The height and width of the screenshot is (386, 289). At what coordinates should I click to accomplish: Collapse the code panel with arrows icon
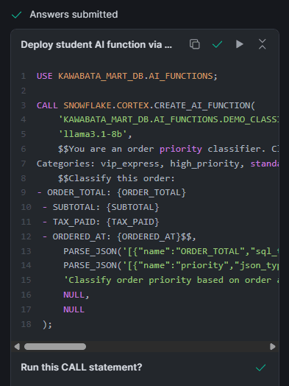pos(263,44)
